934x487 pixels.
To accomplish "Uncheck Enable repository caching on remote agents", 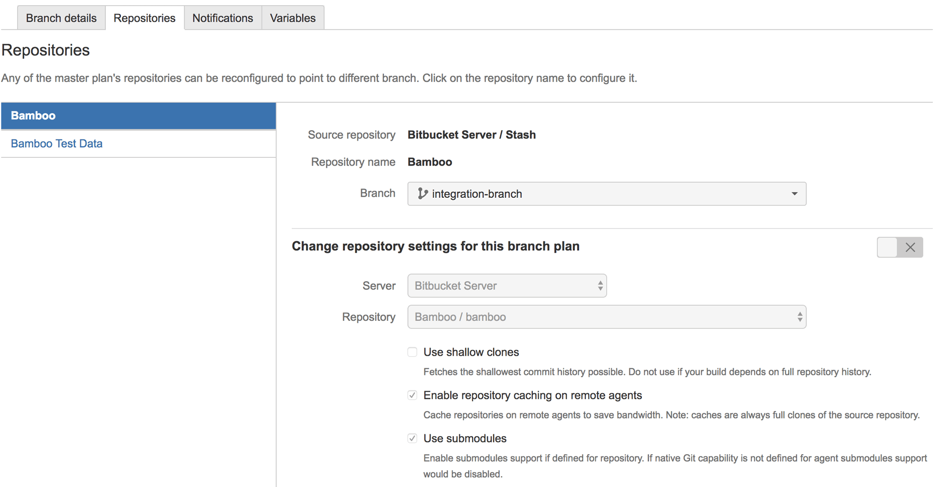I will 413,395.
